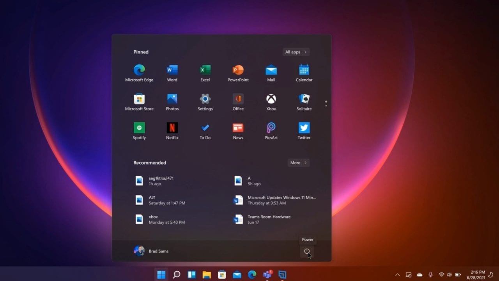
Task: Open the To Do app
Action: [205, 131]
